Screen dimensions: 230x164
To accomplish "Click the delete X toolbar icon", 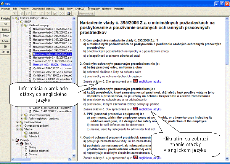I will pyautogui.click(x=48, y=13).
